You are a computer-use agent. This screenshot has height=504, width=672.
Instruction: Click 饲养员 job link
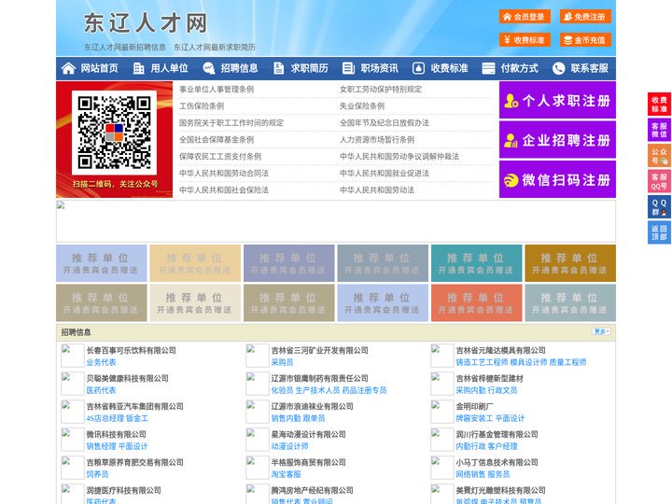(97, 474)
